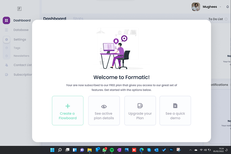This screenshot has width=231, height=154.
Task: Open Outlook from the taskbar
Action: pos(156,150)
